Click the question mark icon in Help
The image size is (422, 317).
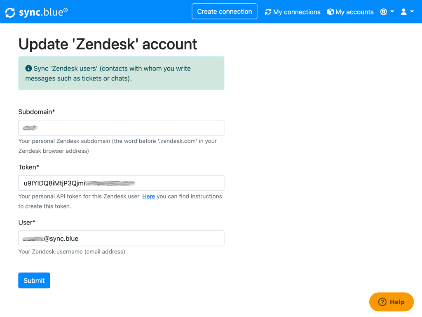(382, 302)
